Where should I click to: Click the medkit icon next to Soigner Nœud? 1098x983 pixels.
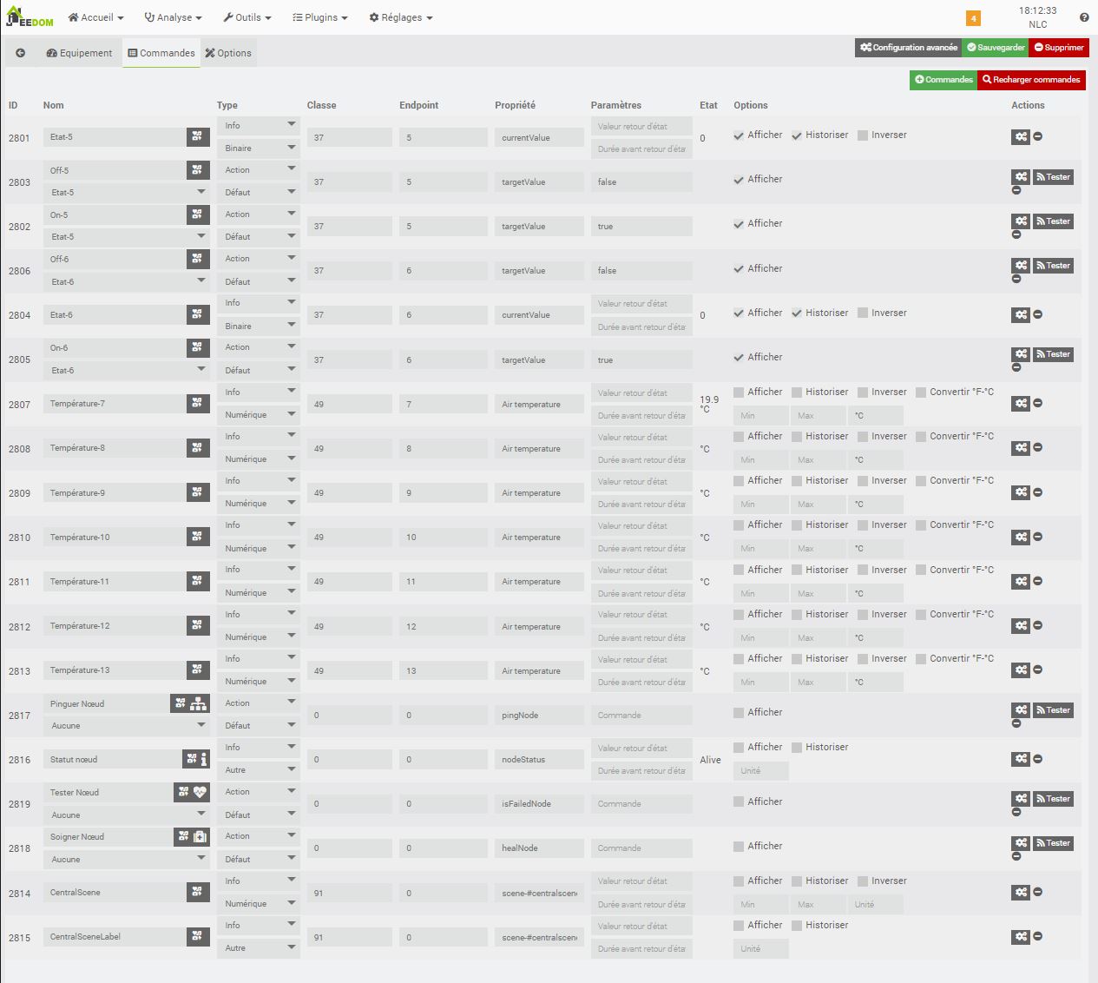(201, 836)
